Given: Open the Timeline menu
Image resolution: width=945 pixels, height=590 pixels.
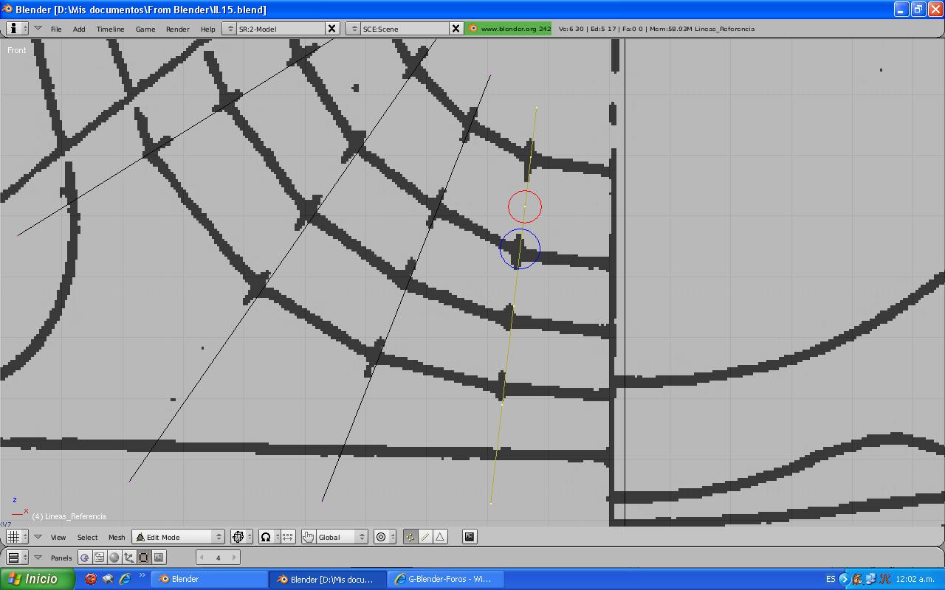Looking at the screenshot, I should [x=111, y=29].
